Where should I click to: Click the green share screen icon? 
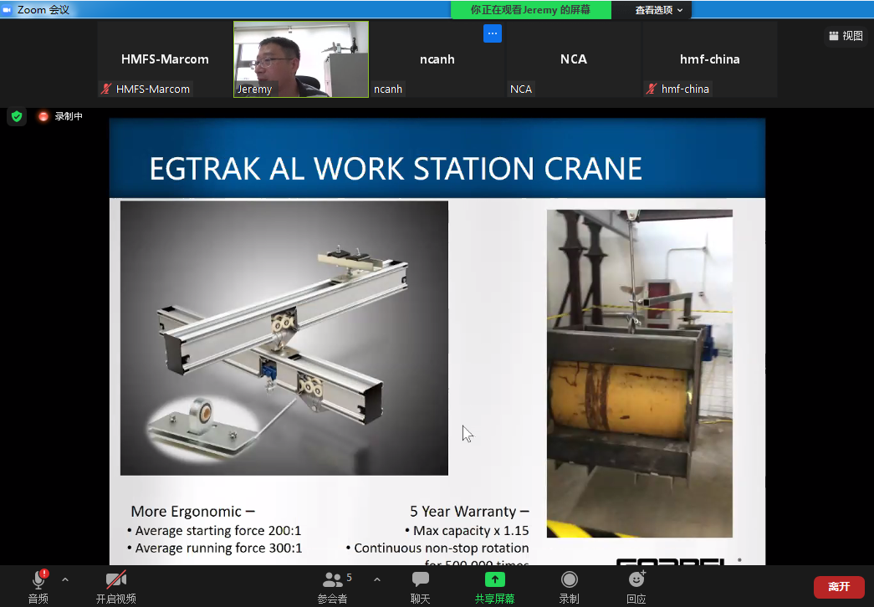pos(494,579)
